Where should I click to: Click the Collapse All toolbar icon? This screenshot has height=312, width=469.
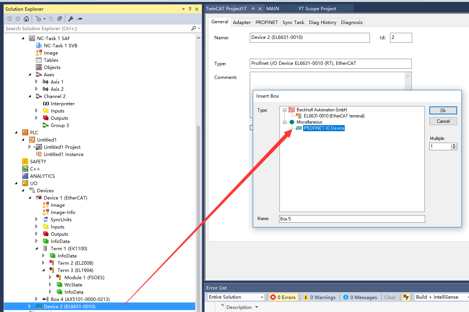pos(59,19)
